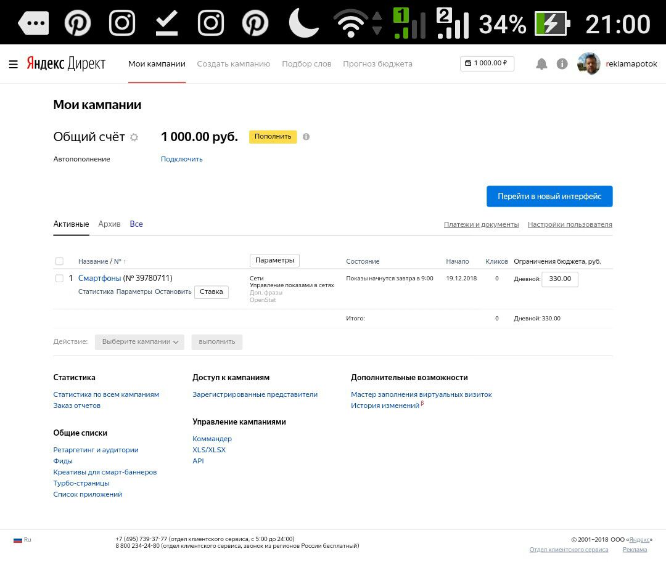
Task: Click the gear icon beside Общий счёт
Action: tap(134, 137)
